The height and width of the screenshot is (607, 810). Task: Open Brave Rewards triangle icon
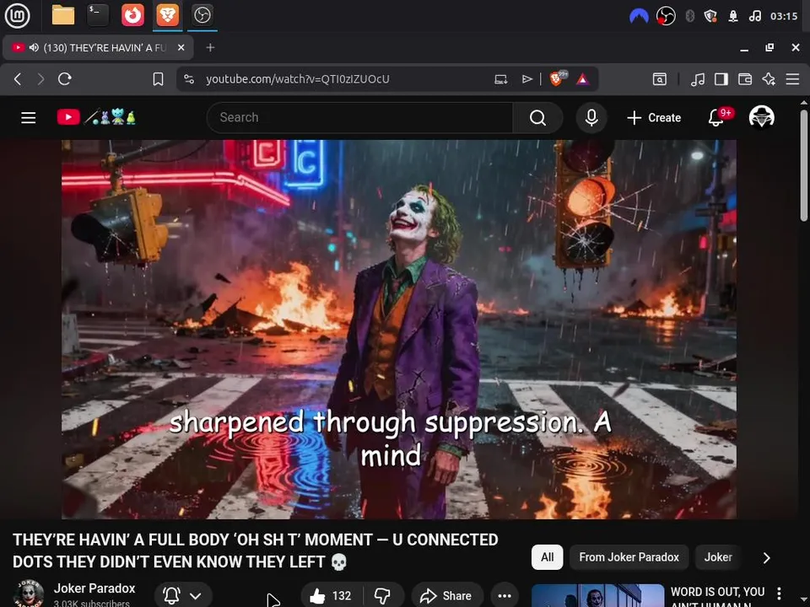click(583, 79)
